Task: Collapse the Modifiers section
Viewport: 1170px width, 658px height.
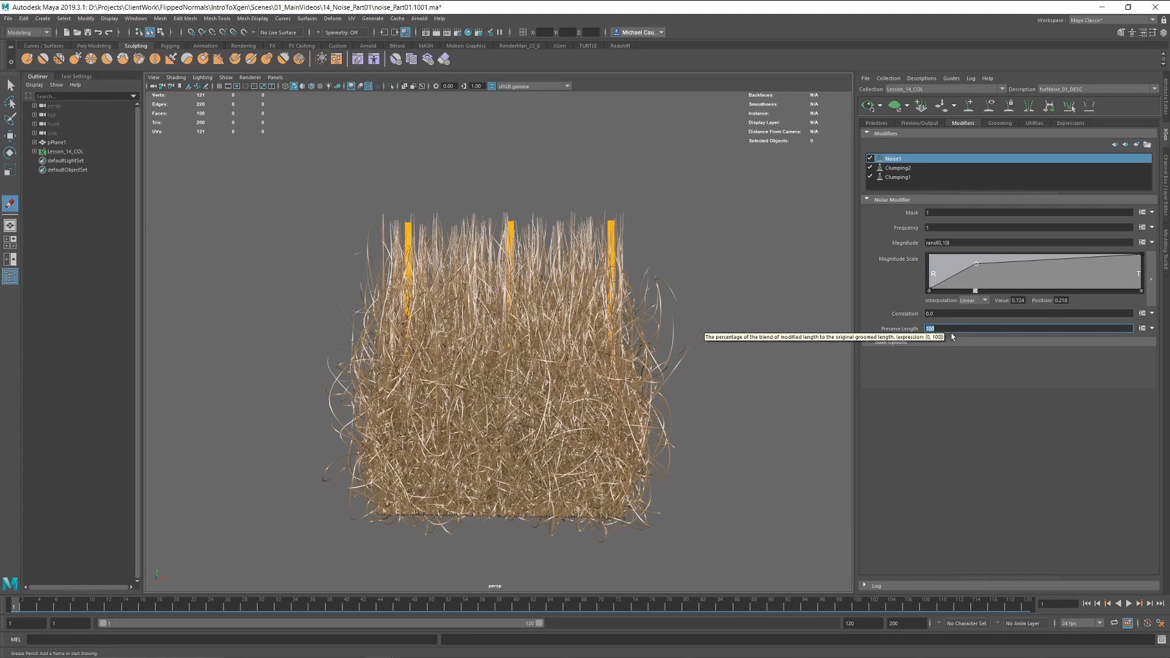Action: click(x=867, y=133)
